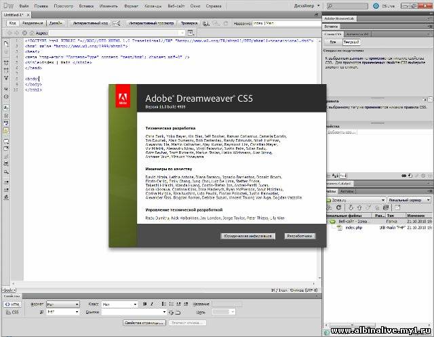Image resolution: width=434 pixels, height=337 pixels.
Task: Open the Справка menu
Action: coord(214,6)
